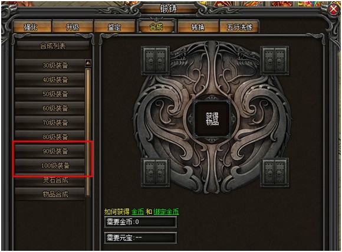Expand the 90级装备 category
Image resolution: width=342 pixels, height=252 pixels.
pos(50,151)
